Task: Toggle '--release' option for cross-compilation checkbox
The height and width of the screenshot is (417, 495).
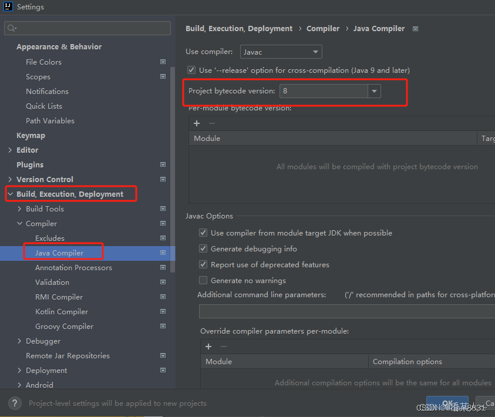Action: [x=191, y=70]
